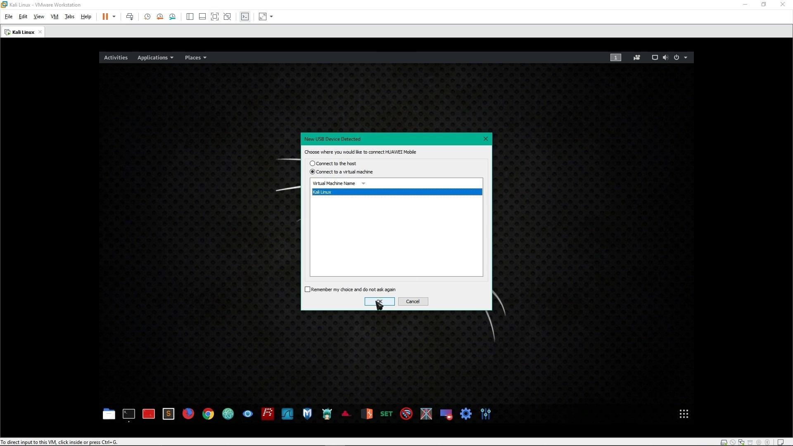Screen dimensions: 793x446
Task: Check Remember my choice and do not ask again
Action: click(308, 289)
